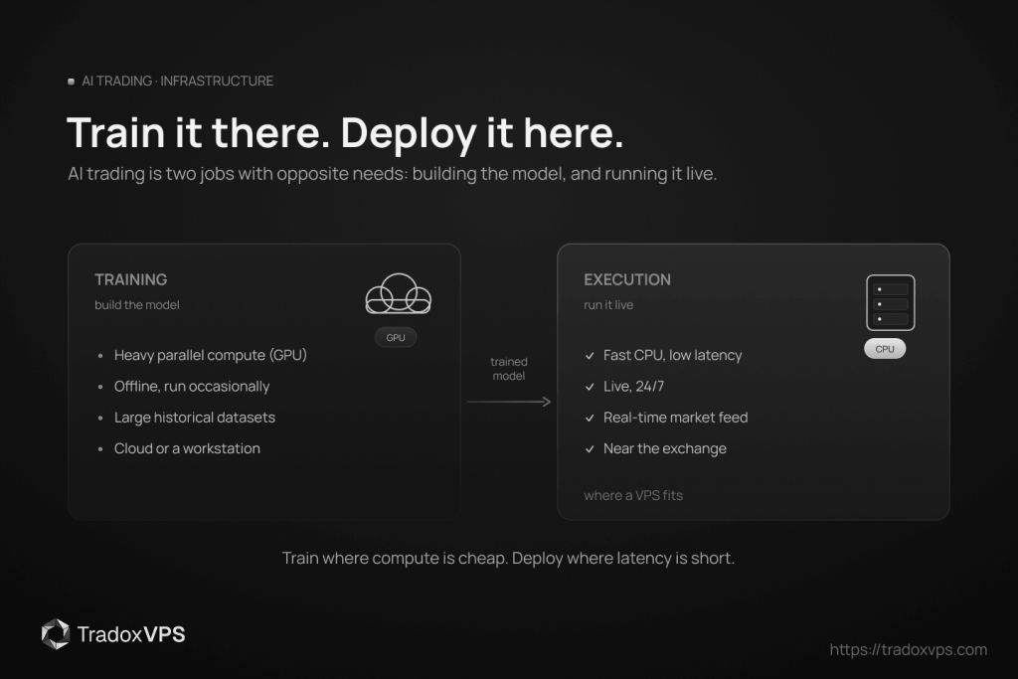Click the 'Live, 24/7' text
This screenshot has width=1018, height=679.
633,387
